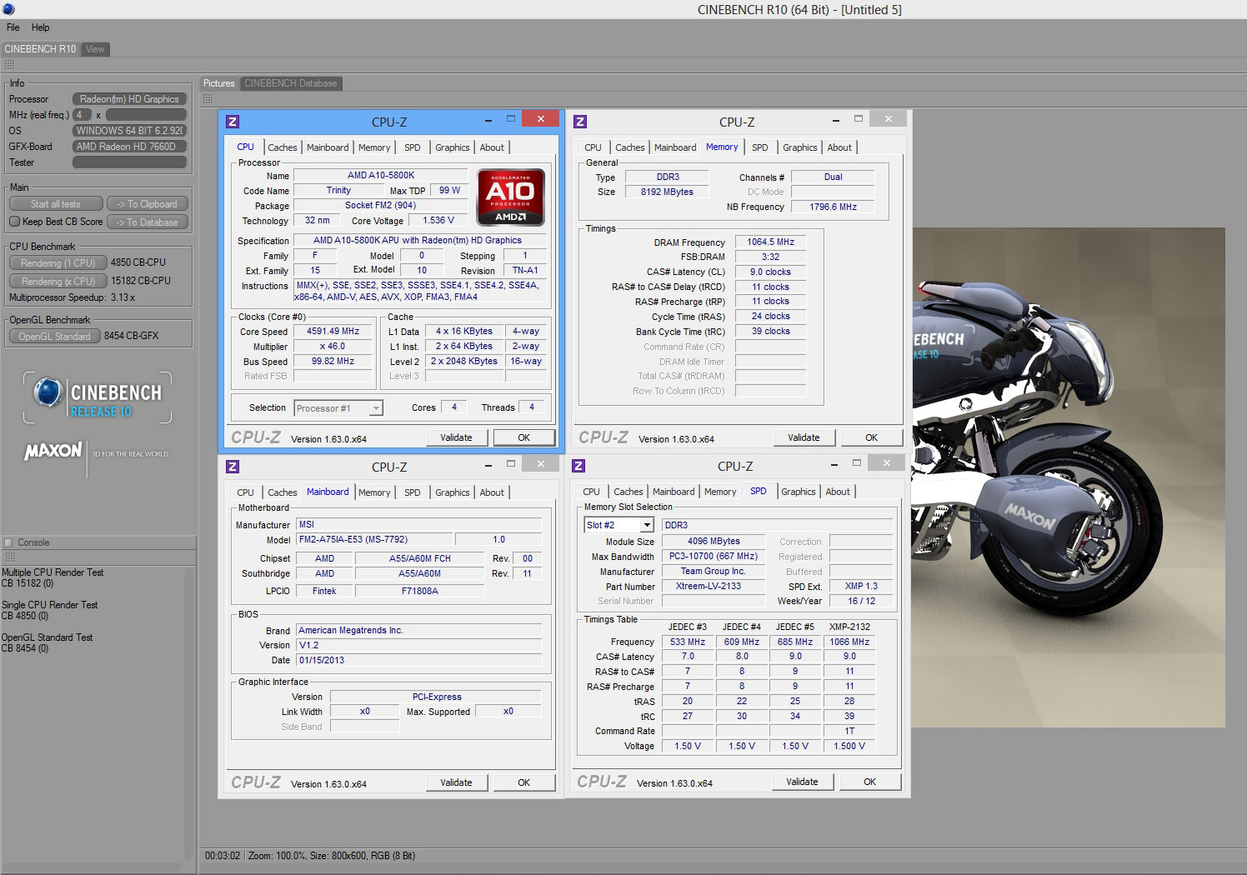Select the View tab next to CINEBENCH R10
This screenshot has height=875, width=1247.
click(96, 49)
